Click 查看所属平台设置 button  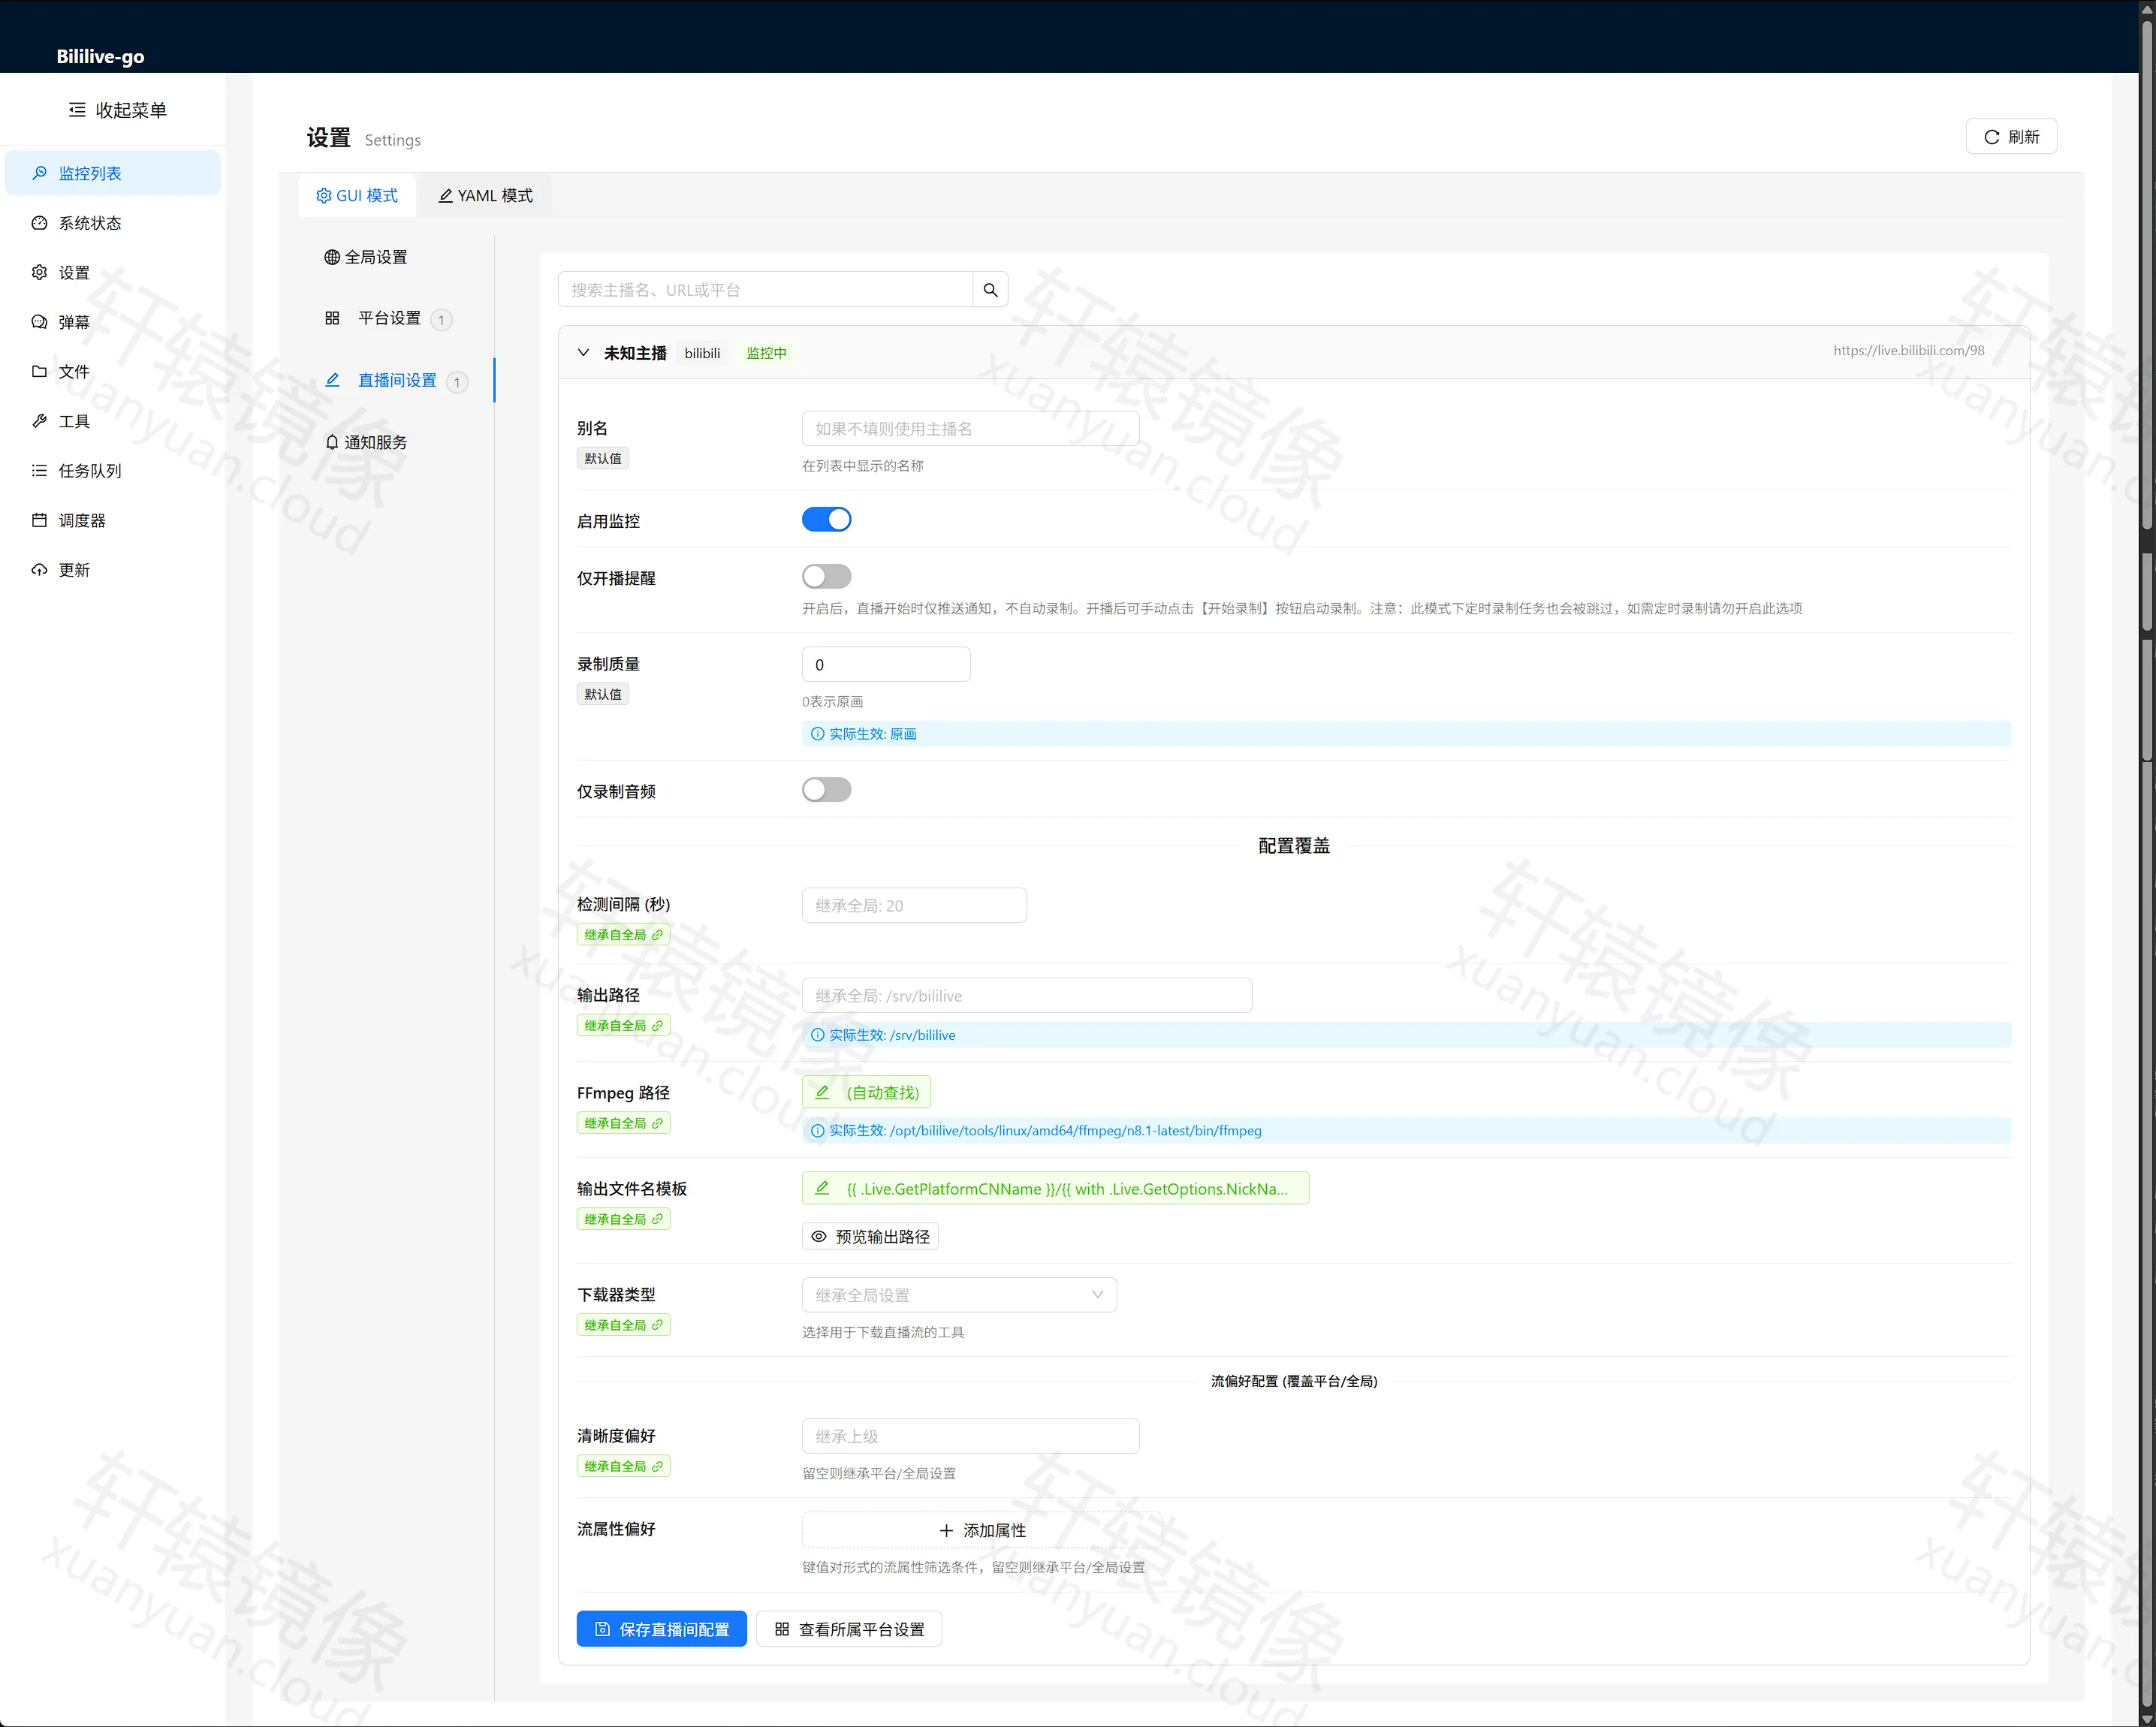point(849,1629)
